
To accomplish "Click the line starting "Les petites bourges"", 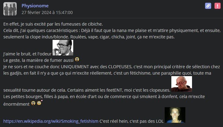I will (104, 97).
